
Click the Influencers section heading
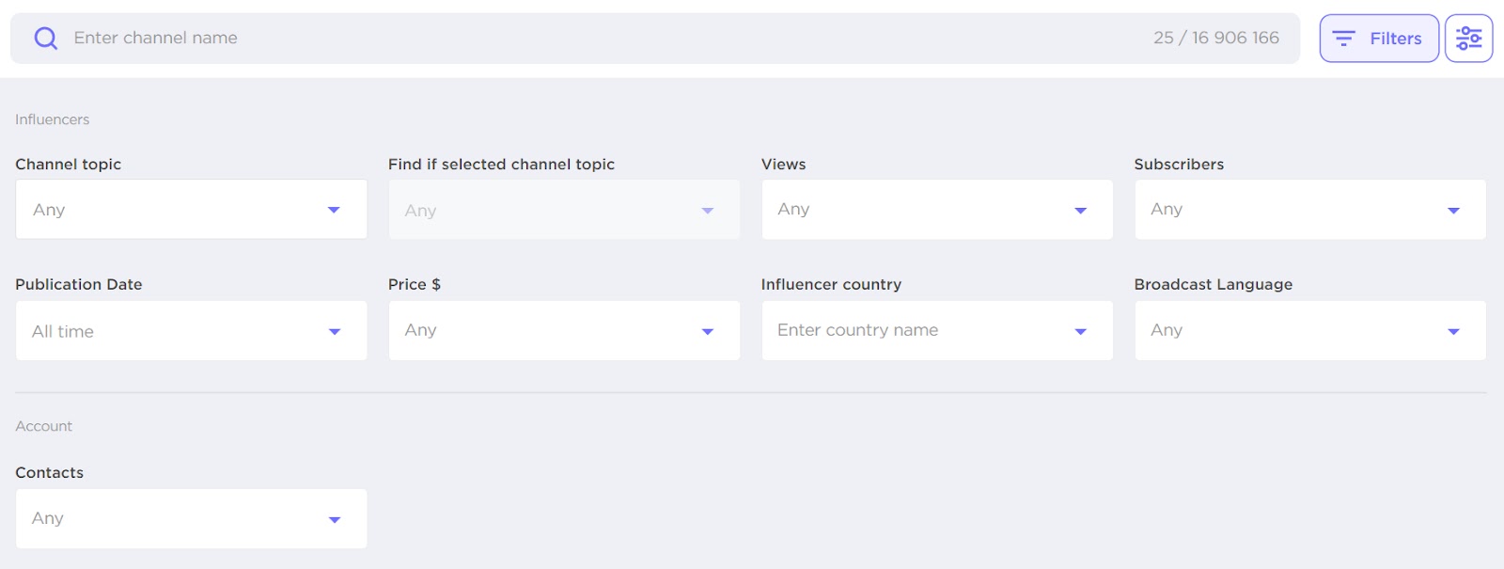[53, 119]
